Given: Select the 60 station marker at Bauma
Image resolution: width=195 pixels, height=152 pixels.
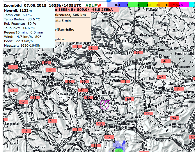Looking at the screenshot, I should coord(130,99).
